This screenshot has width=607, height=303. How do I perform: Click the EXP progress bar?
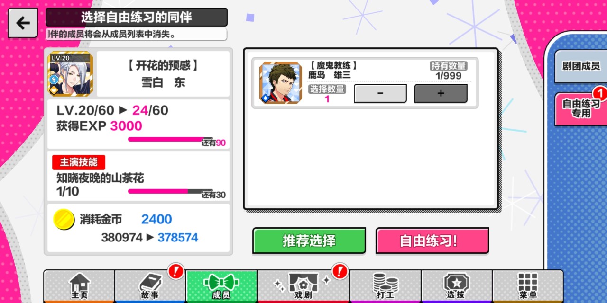[x=171, y=139]
